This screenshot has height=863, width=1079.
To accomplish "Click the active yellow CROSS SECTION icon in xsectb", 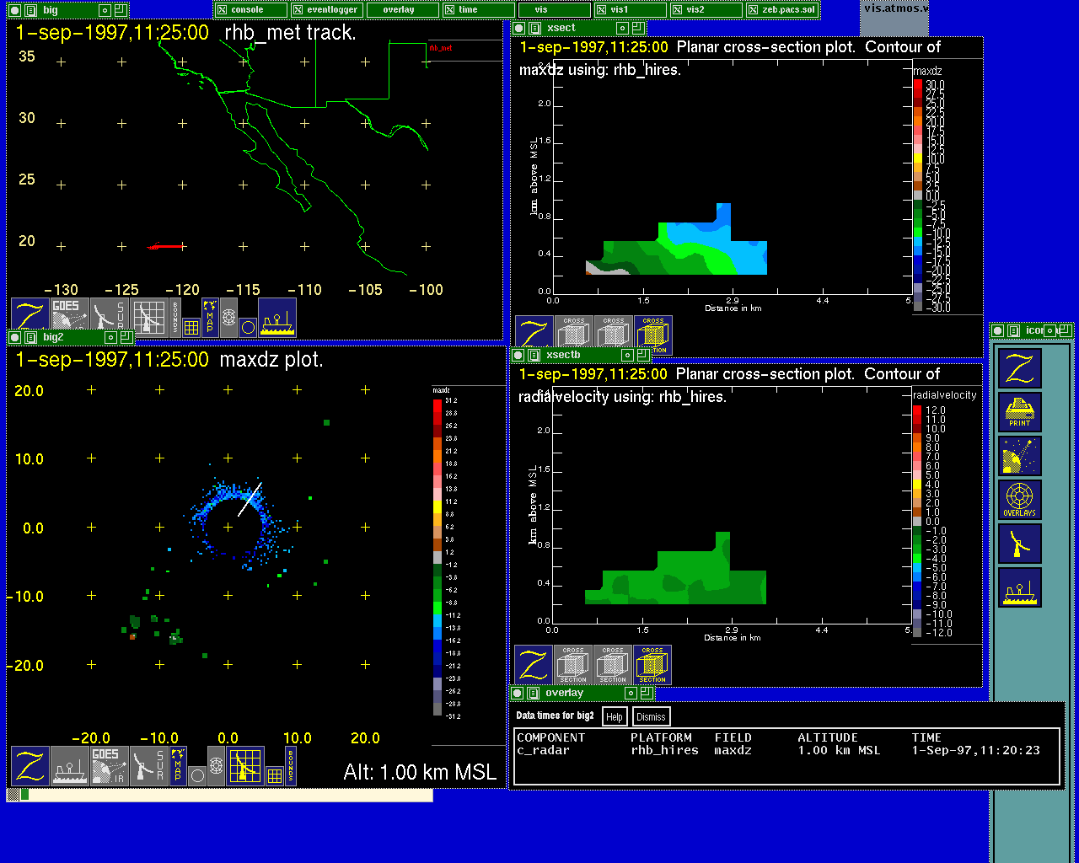I will click(652, 665).
